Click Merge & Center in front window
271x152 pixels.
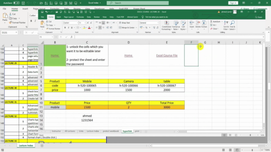pos(127,27)
